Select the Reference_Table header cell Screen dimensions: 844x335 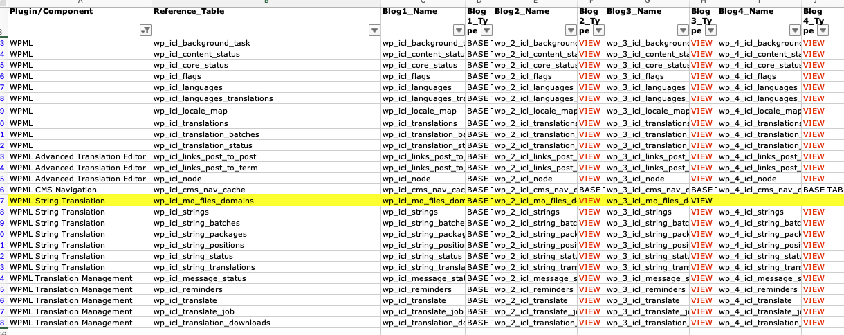(x=266, y=21)
